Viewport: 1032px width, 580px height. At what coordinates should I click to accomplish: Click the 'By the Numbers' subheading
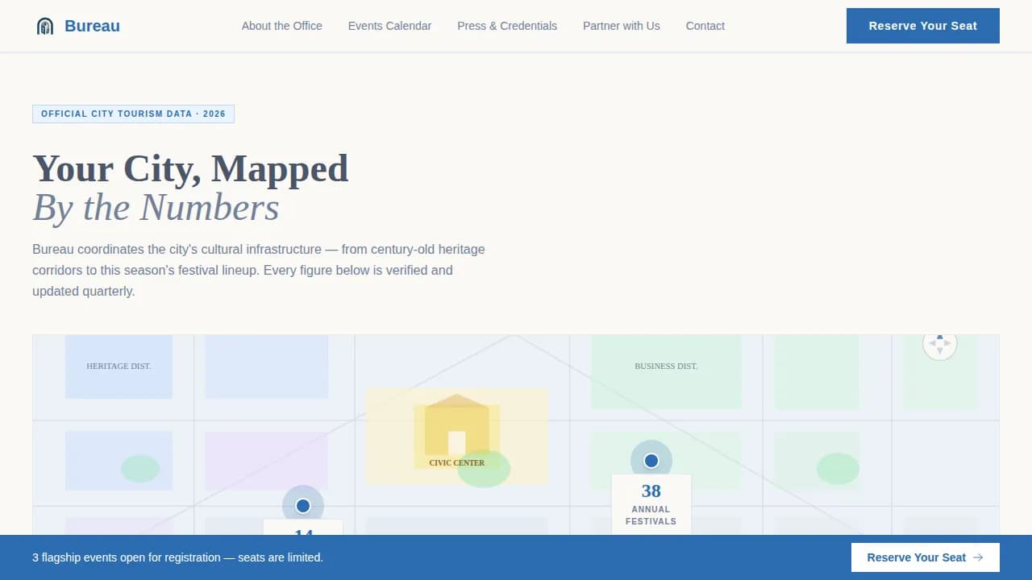[156, 208]
